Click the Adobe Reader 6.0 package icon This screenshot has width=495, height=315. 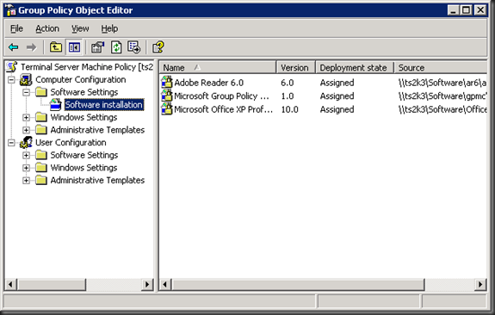click(x=167, y=83)
